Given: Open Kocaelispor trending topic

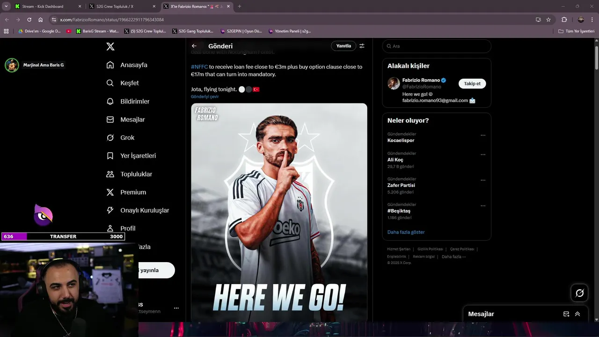Looking at the screenshot, I should pos(401,140).
